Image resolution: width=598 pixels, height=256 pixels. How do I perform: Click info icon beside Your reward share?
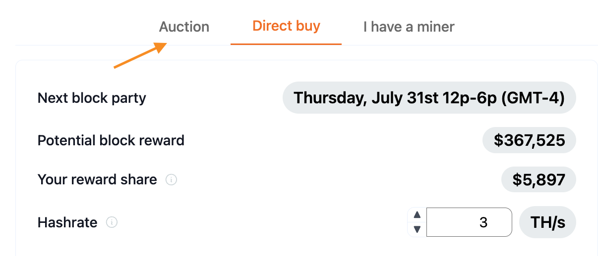coord(171,180)
